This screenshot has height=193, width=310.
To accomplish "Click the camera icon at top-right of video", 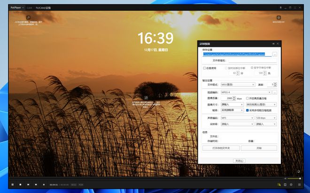I will tap(279, 17).
